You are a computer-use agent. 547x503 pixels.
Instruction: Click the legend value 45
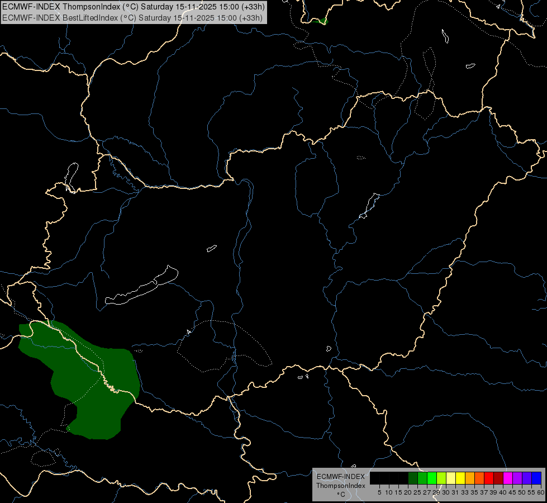point(512,492)
